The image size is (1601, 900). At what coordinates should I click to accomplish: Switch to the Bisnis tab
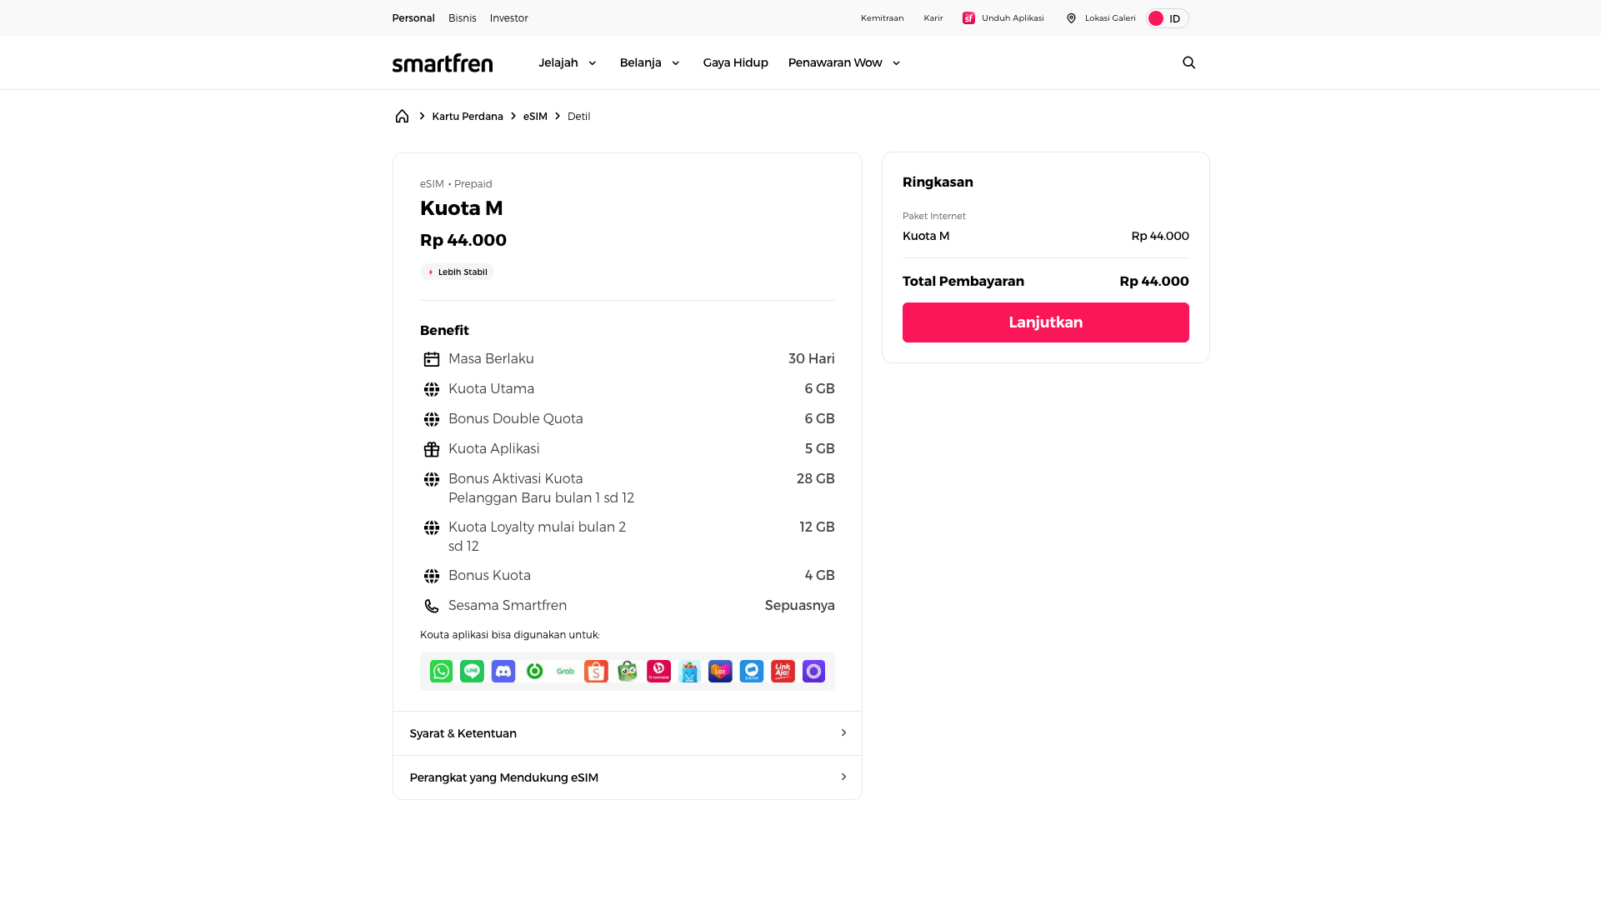462,17
